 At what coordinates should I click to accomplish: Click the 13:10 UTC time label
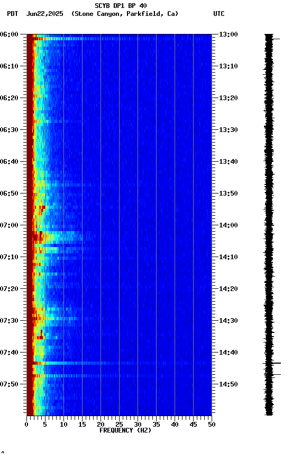click(x=228, y=66)
